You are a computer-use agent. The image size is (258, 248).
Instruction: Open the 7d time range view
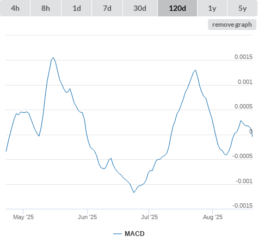coord(107,8)
